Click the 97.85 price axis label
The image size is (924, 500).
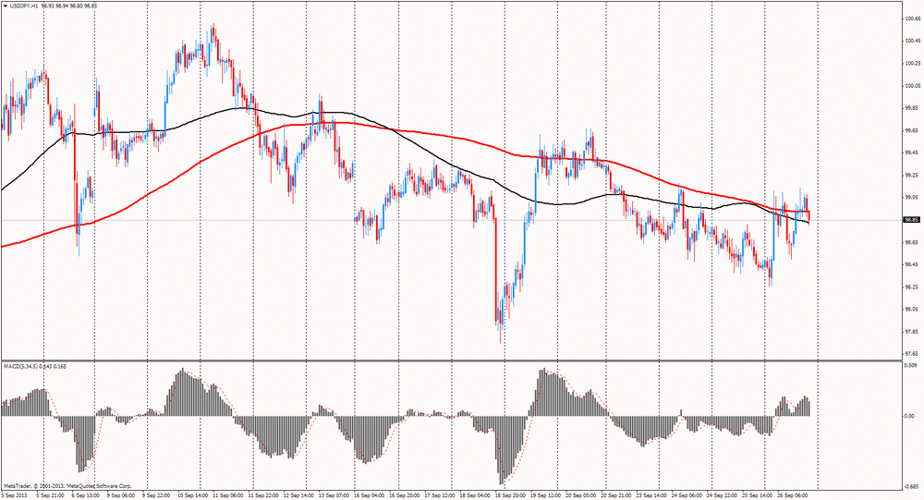click(913, 332)
